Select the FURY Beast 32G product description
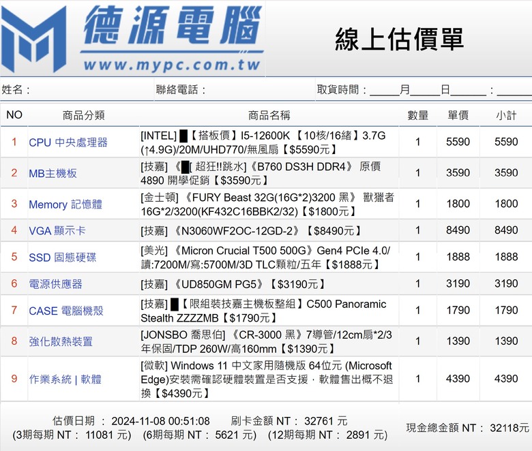This screenshot has height=451, width=532. click(267, 204)
